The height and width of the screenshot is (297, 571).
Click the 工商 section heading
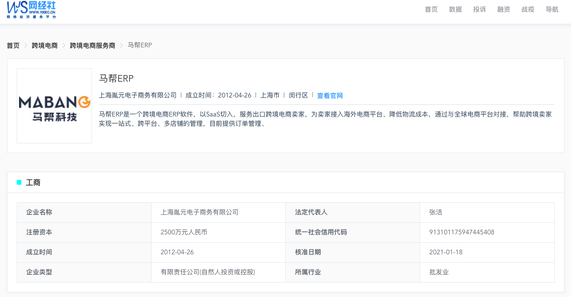[x=33, y=182]
